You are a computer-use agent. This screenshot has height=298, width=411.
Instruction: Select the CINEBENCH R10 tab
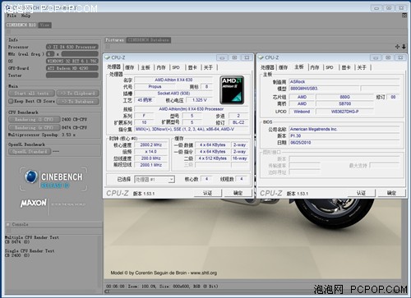coord(21,25)
